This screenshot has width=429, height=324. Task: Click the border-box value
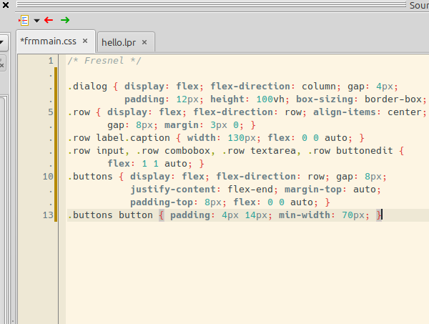pos(393,99)
